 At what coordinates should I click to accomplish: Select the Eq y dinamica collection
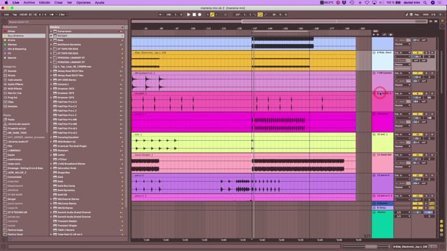24,36
